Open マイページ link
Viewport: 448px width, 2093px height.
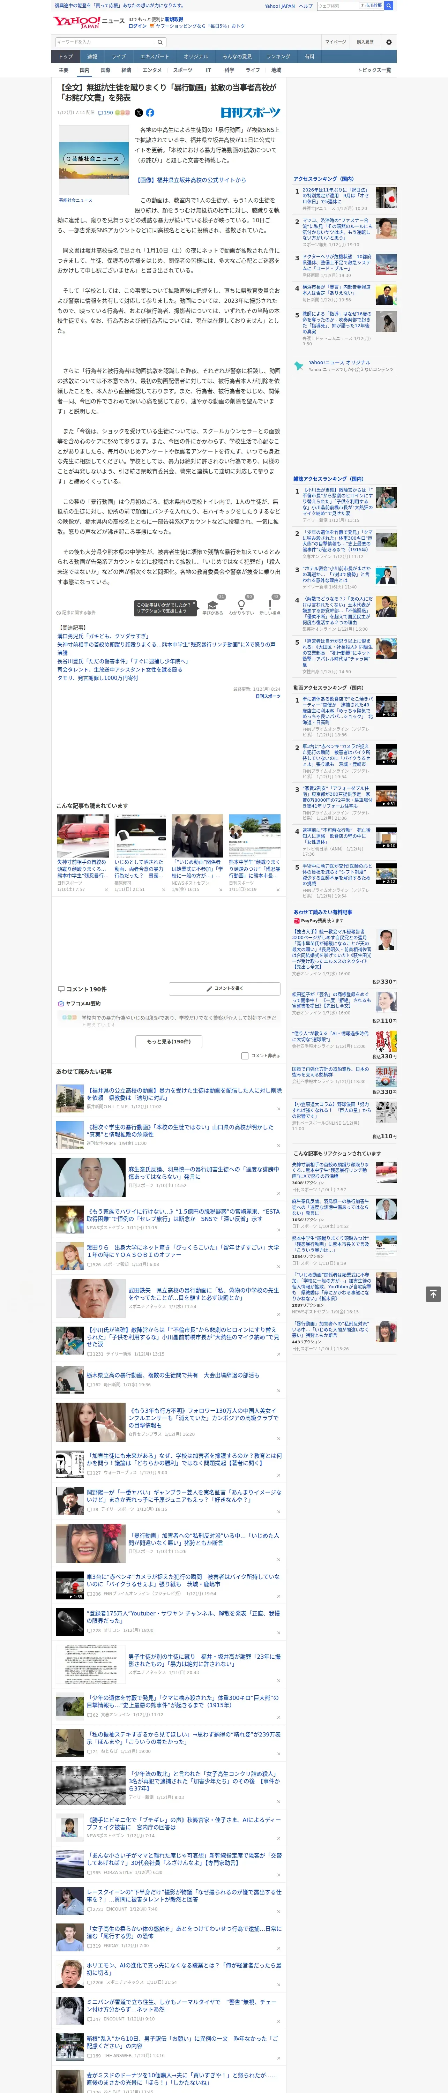pyautogui.click(x=335, y=42)
